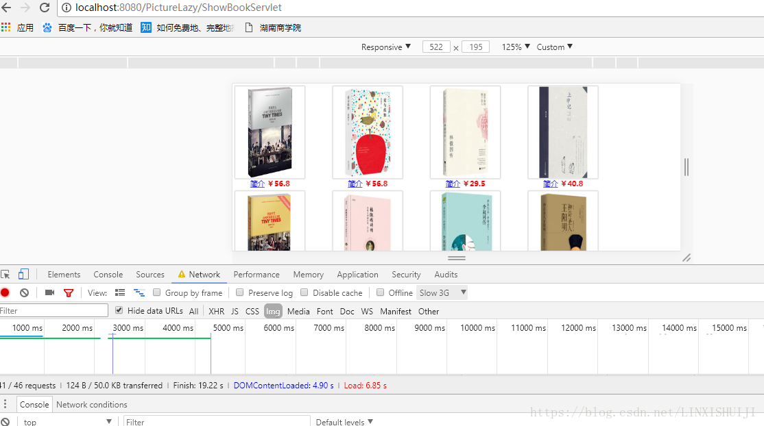Select the Network conditions drawer tab

click(92, 405)
